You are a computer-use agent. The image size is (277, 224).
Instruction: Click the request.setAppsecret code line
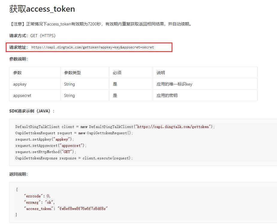coord(51,146)
